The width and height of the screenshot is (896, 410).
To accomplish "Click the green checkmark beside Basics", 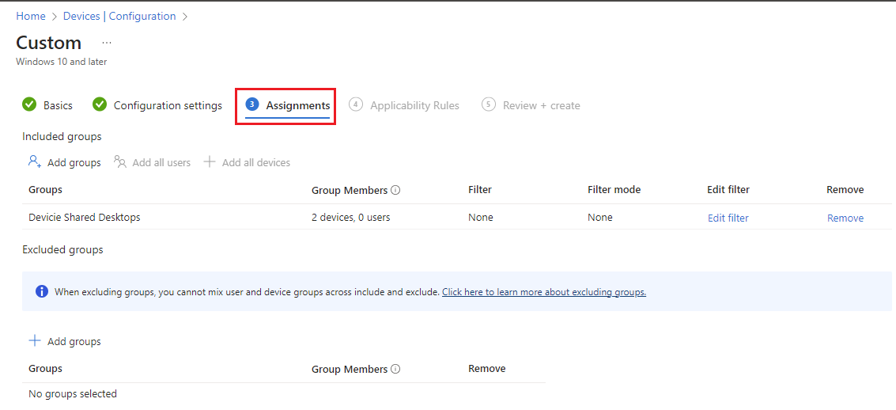I will [29, 104].
